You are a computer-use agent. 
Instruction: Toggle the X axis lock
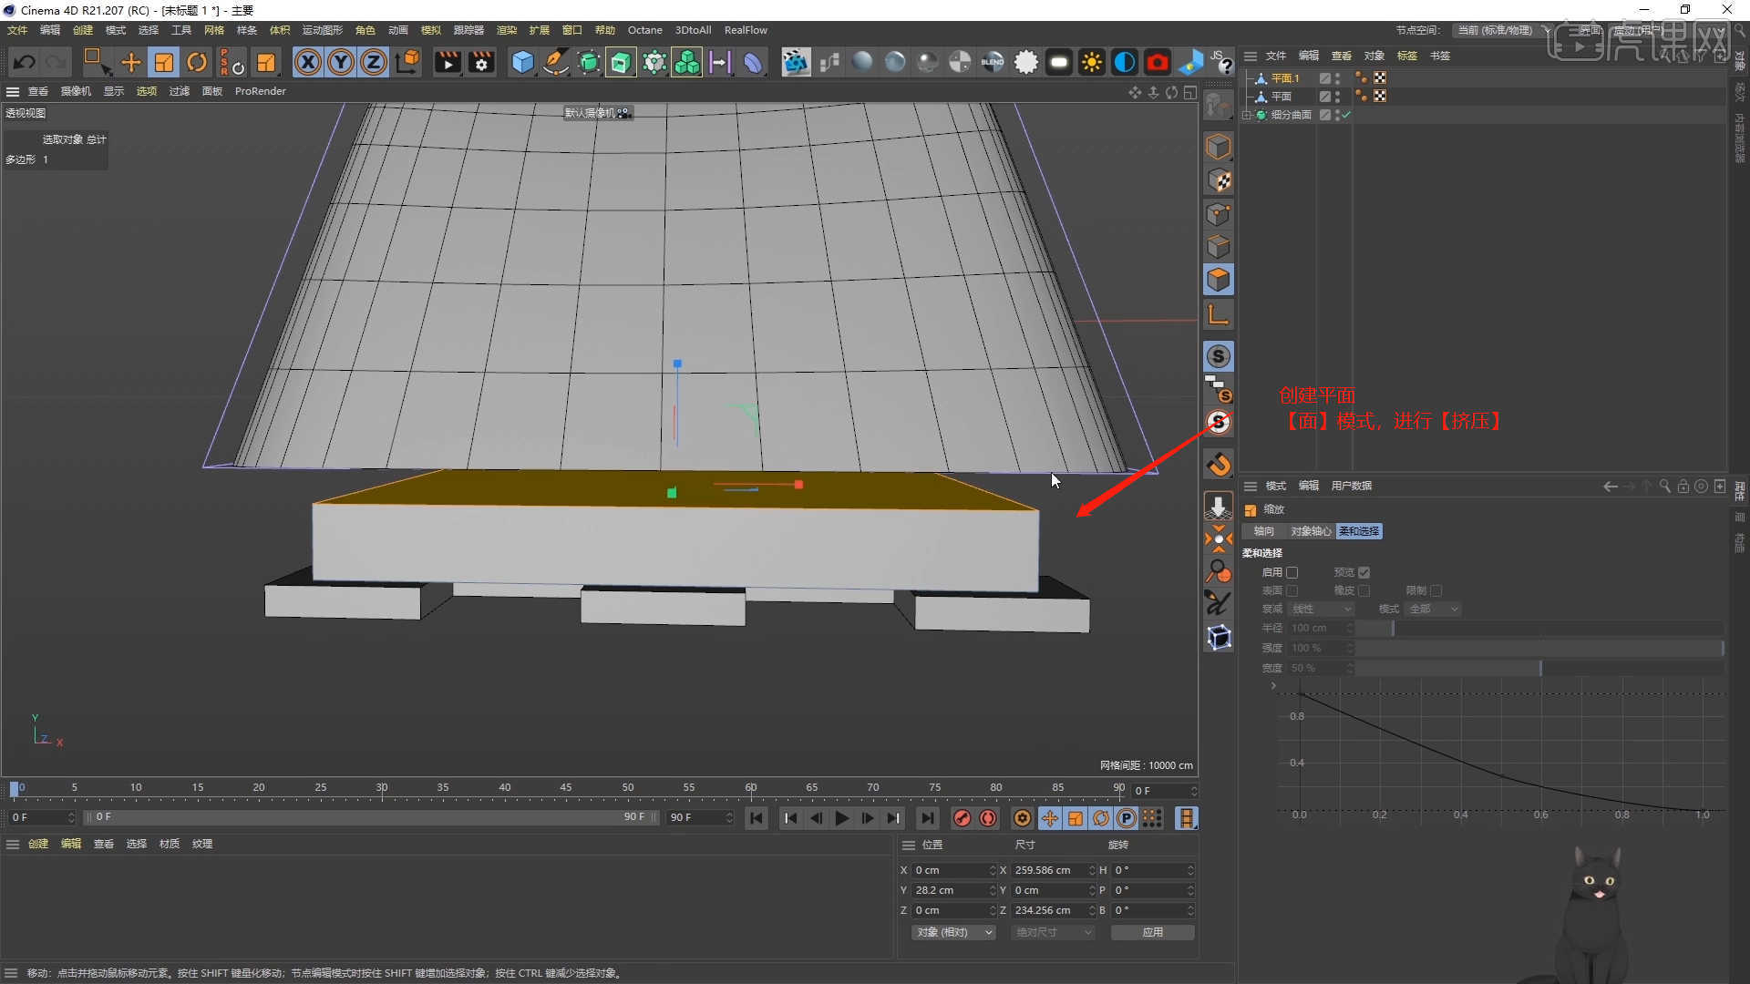tap(308, 63)
